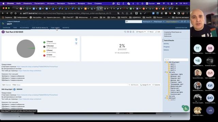218x122 pixels.
Task: Click the TestRail logo icon
Action: [3, 23]
